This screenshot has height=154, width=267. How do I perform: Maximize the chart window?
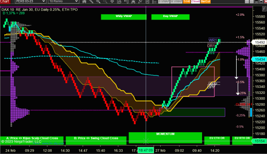coord(261,2)
